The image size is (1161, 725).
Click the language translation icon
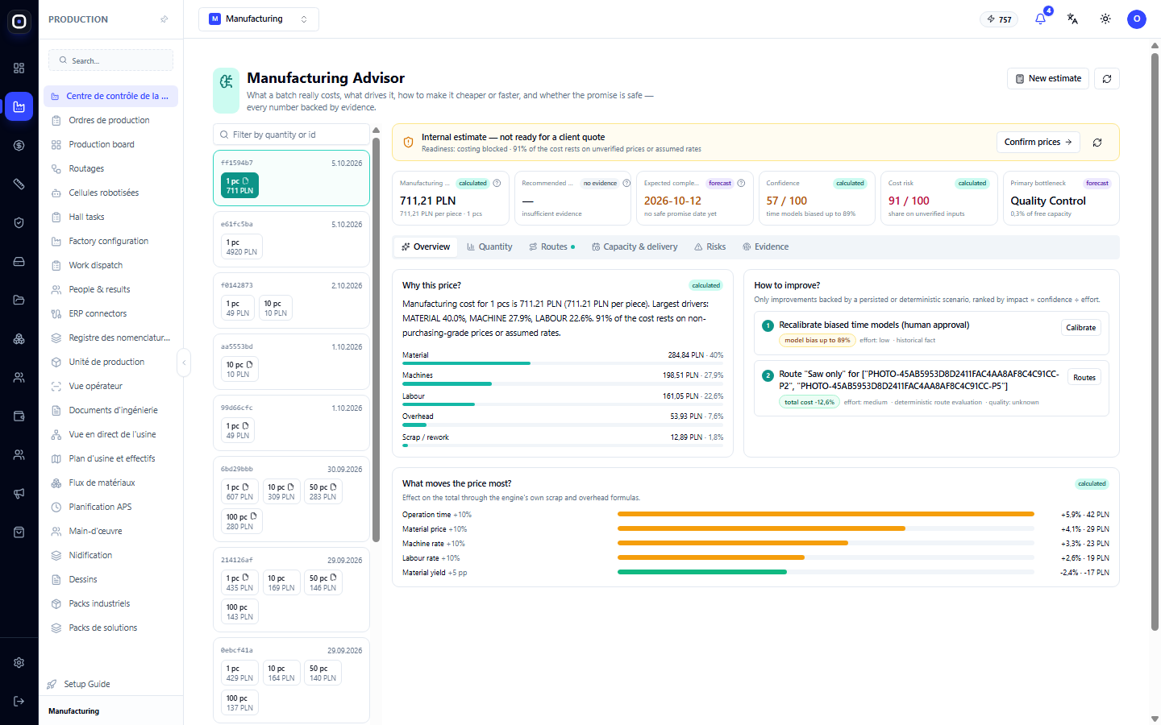(1072, 19)
